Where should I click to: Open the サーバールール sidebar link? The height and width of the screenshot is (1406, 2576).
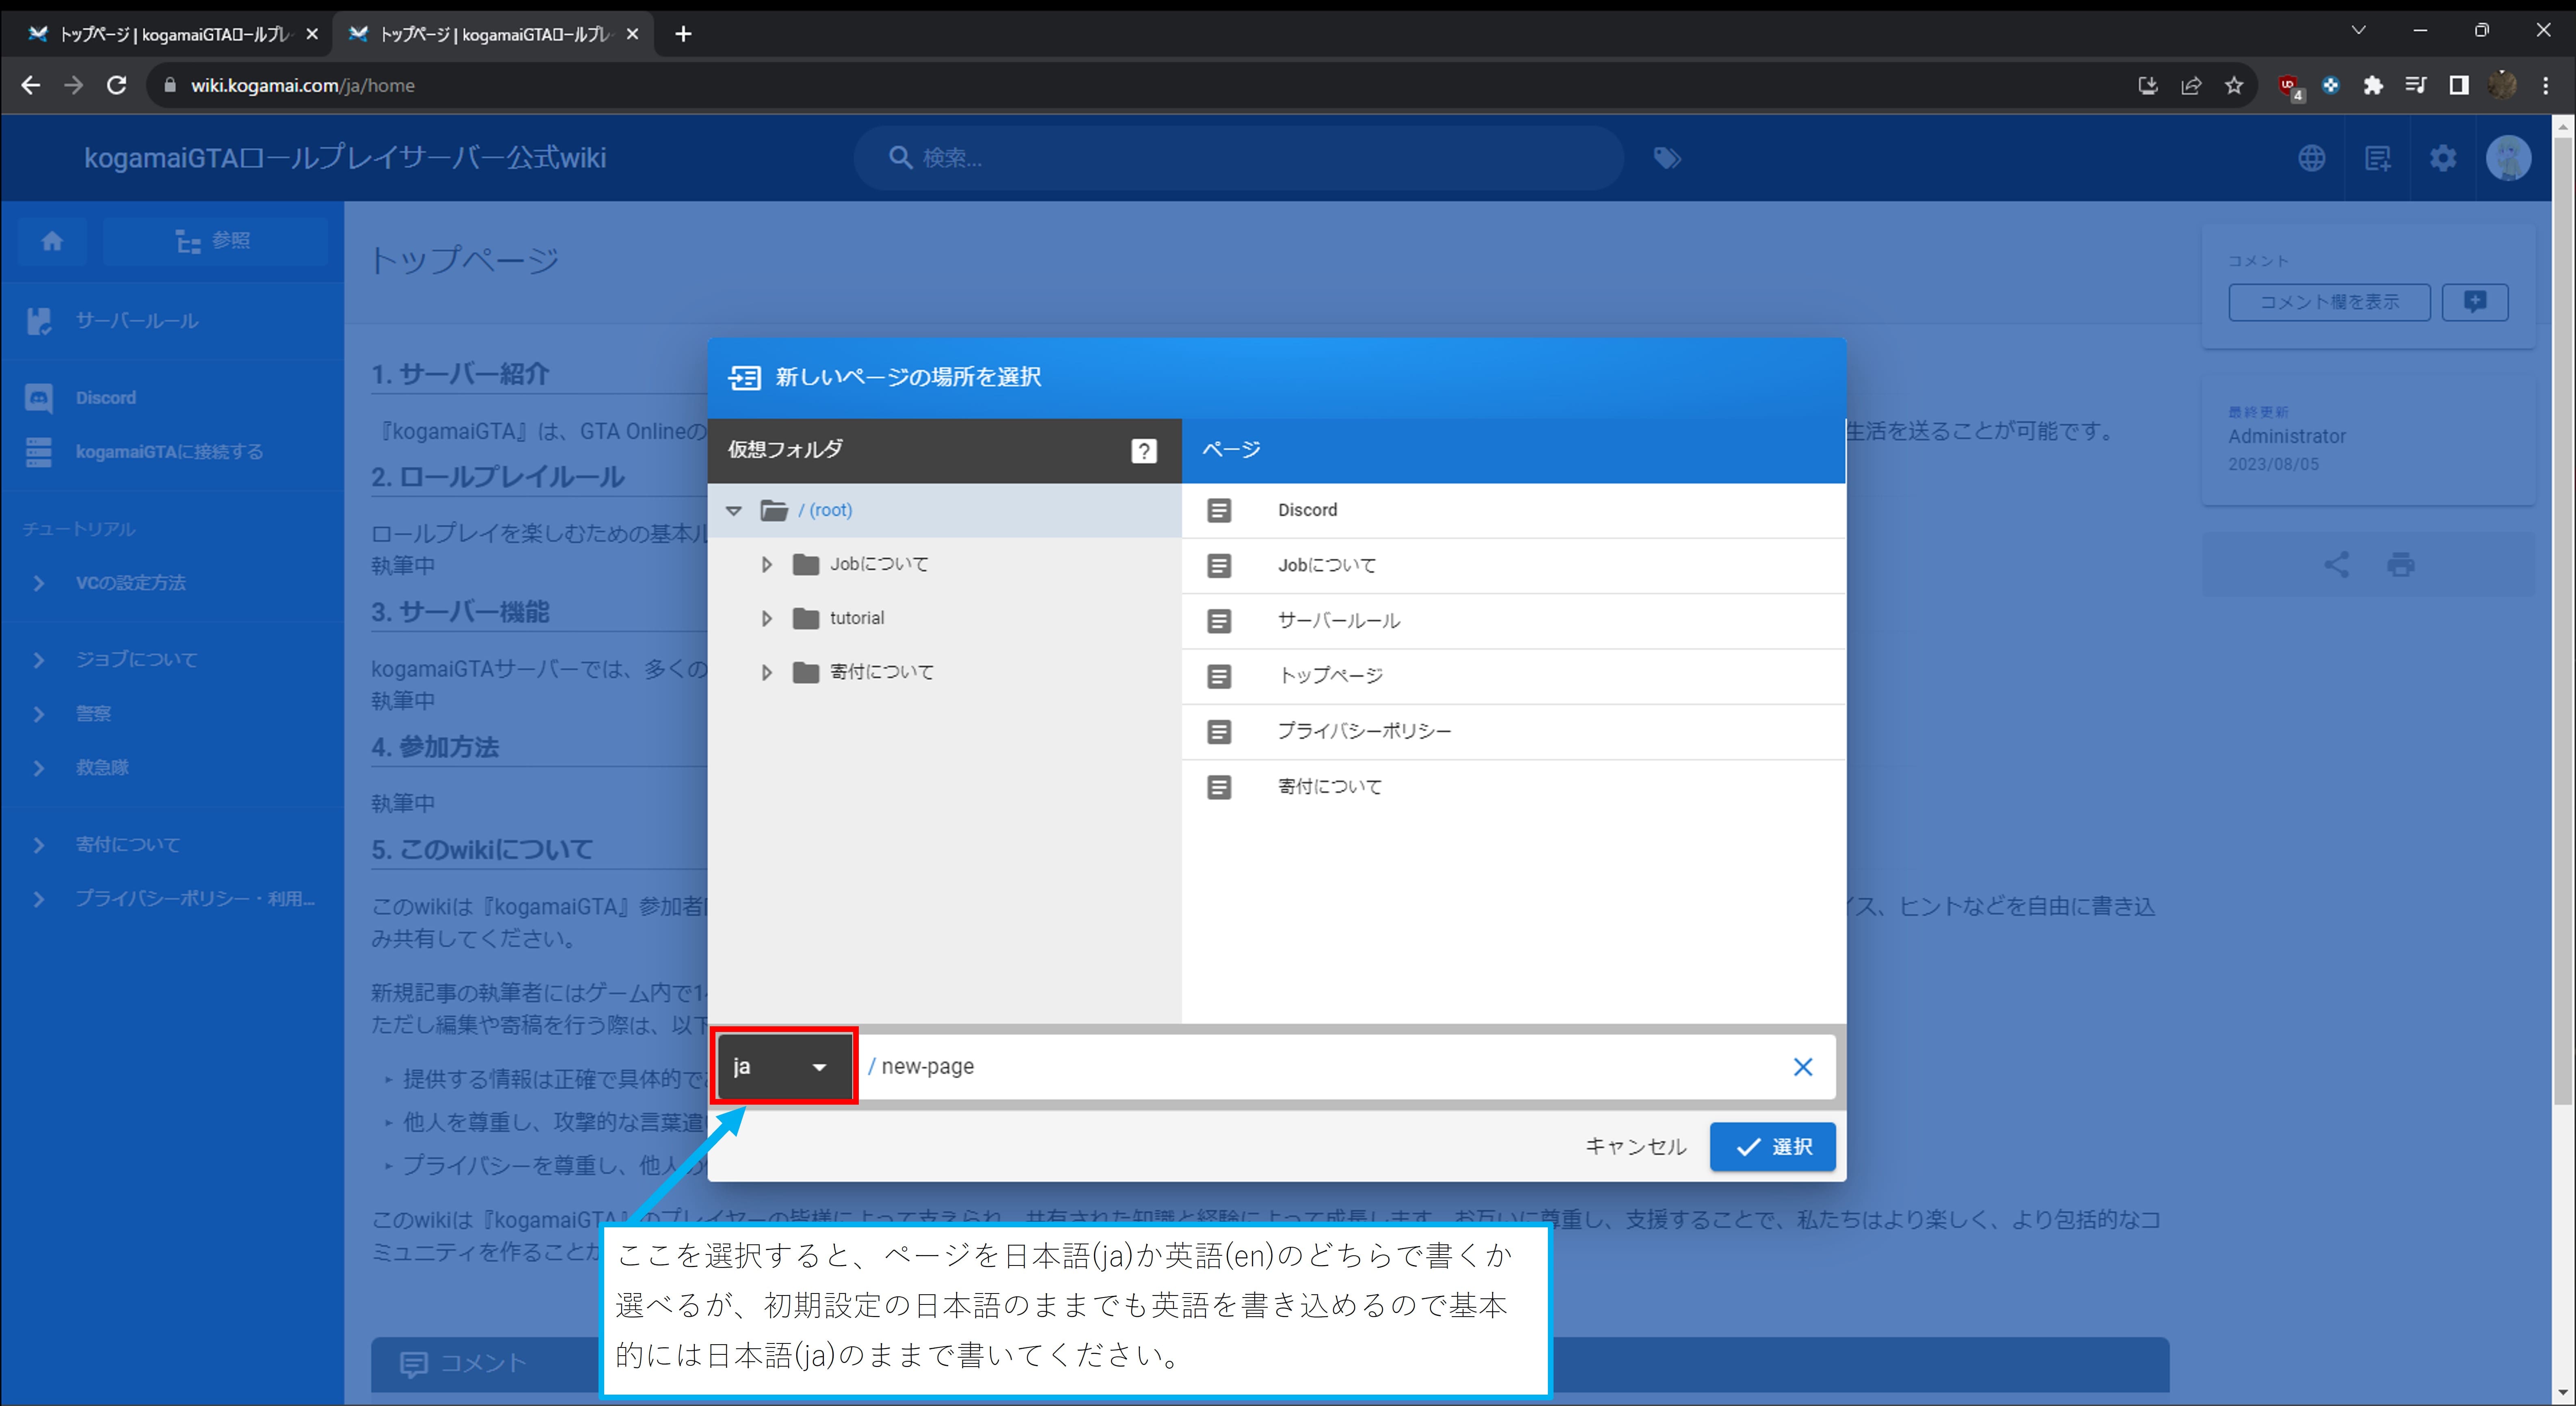point(172,321)
